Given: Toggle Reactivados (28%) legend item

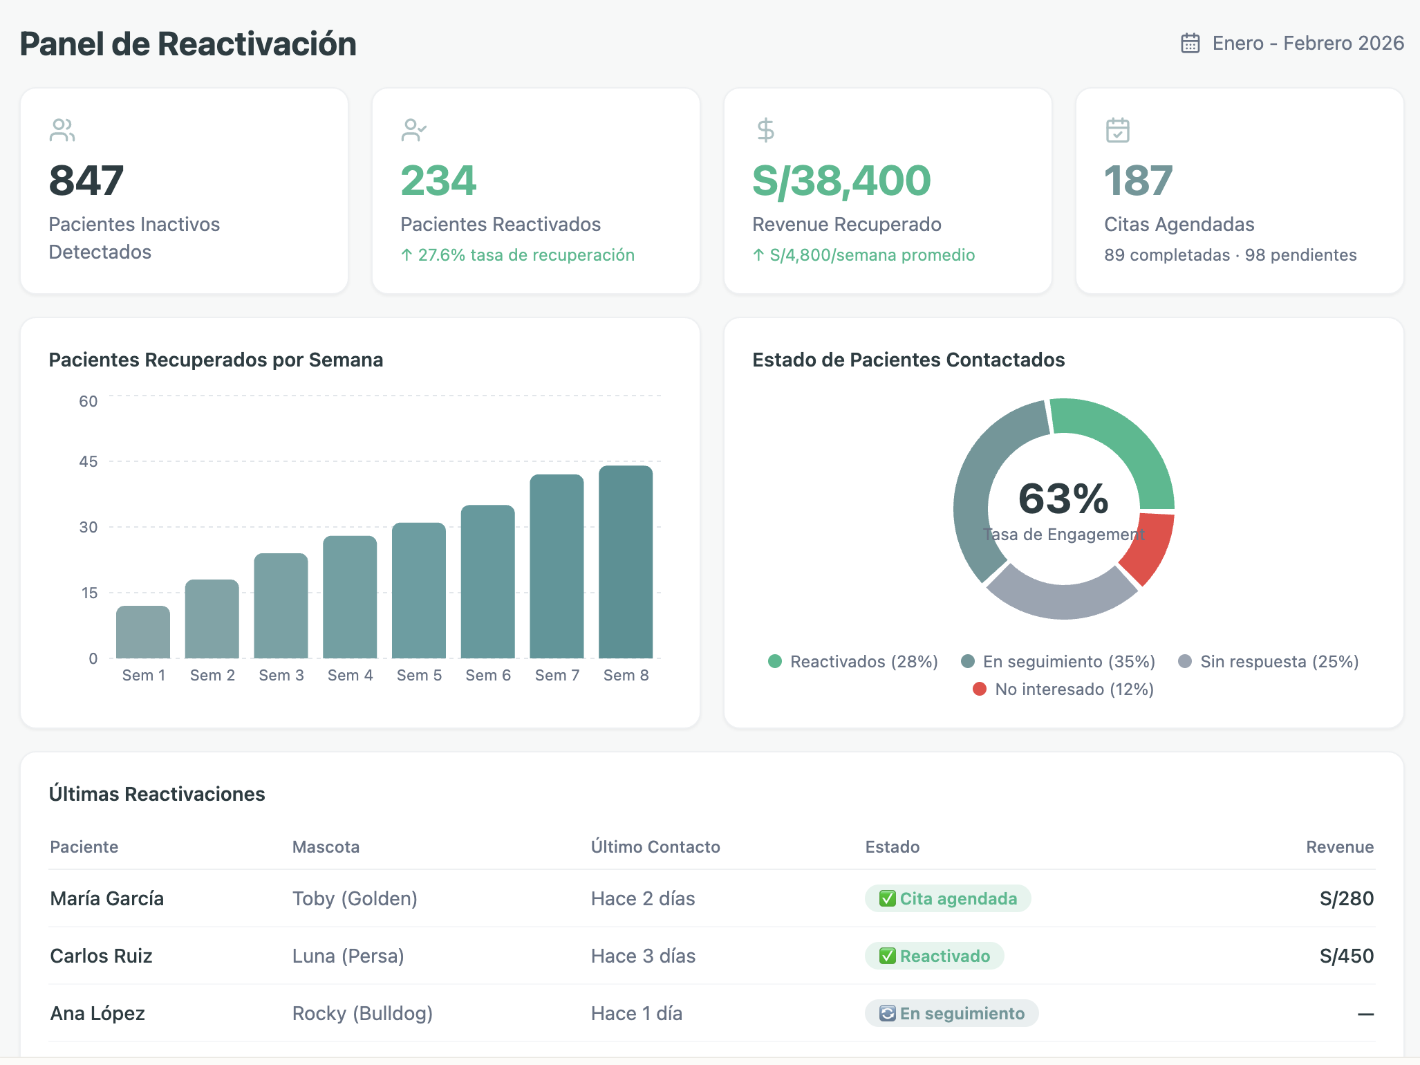Looking at the screenshot, I should point(853,662).
